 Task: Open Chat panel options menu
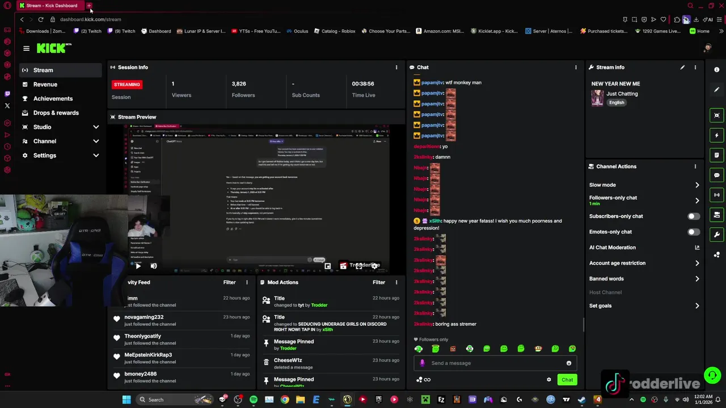576,67
